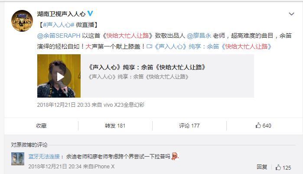Open the post options chevron menu
Viewport: 303px width, 174px height.
pos(291,14)
